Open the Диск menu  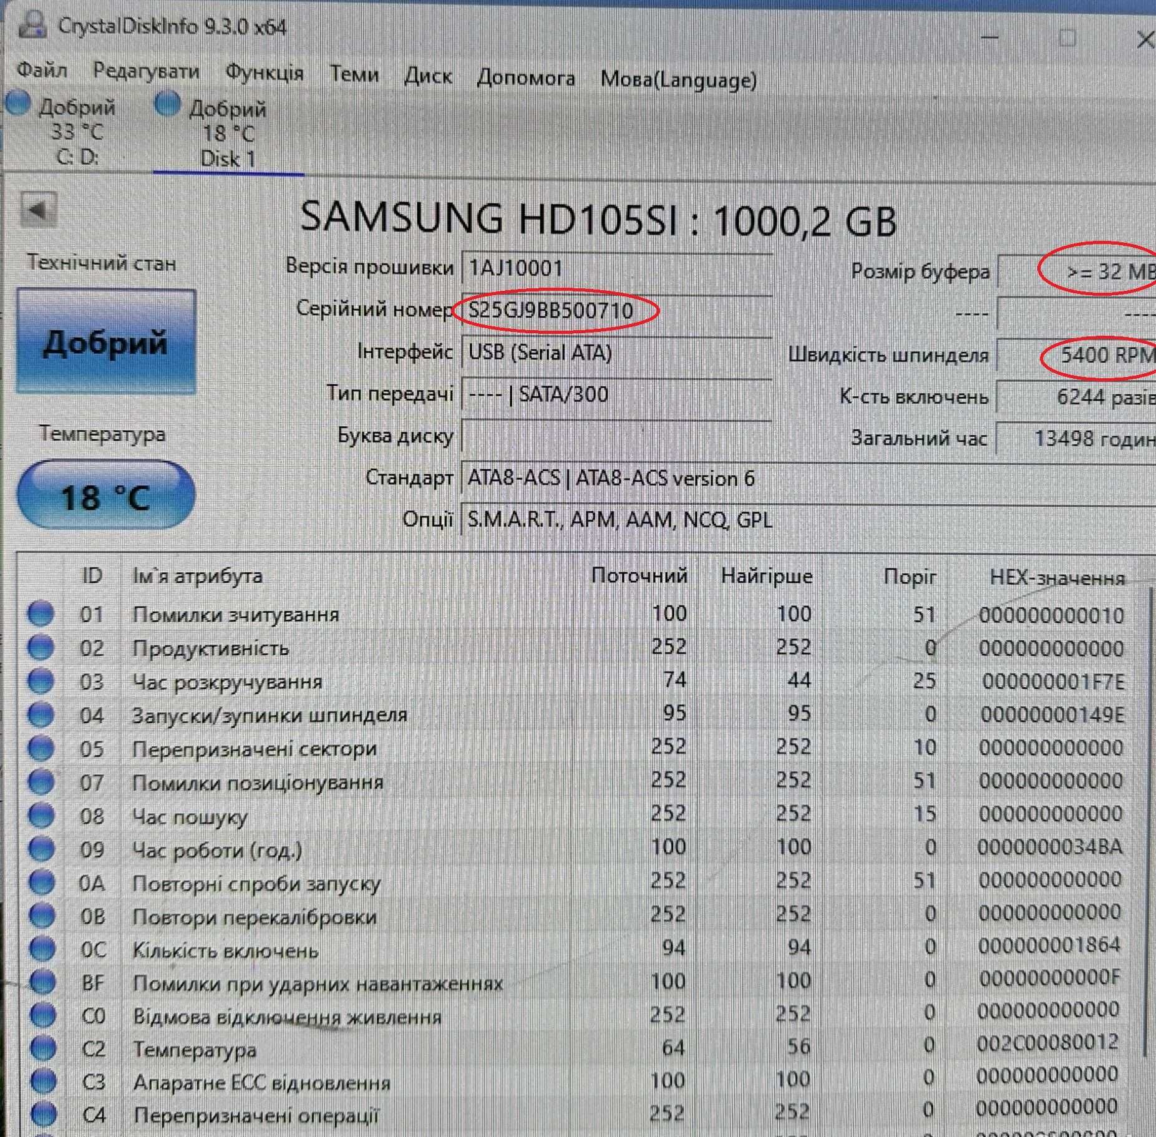(x=428, y=76)
